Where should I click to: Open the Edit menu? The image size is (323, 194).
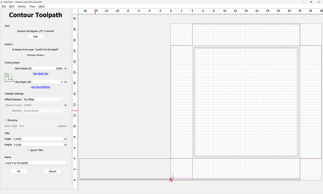pos(12,7)
